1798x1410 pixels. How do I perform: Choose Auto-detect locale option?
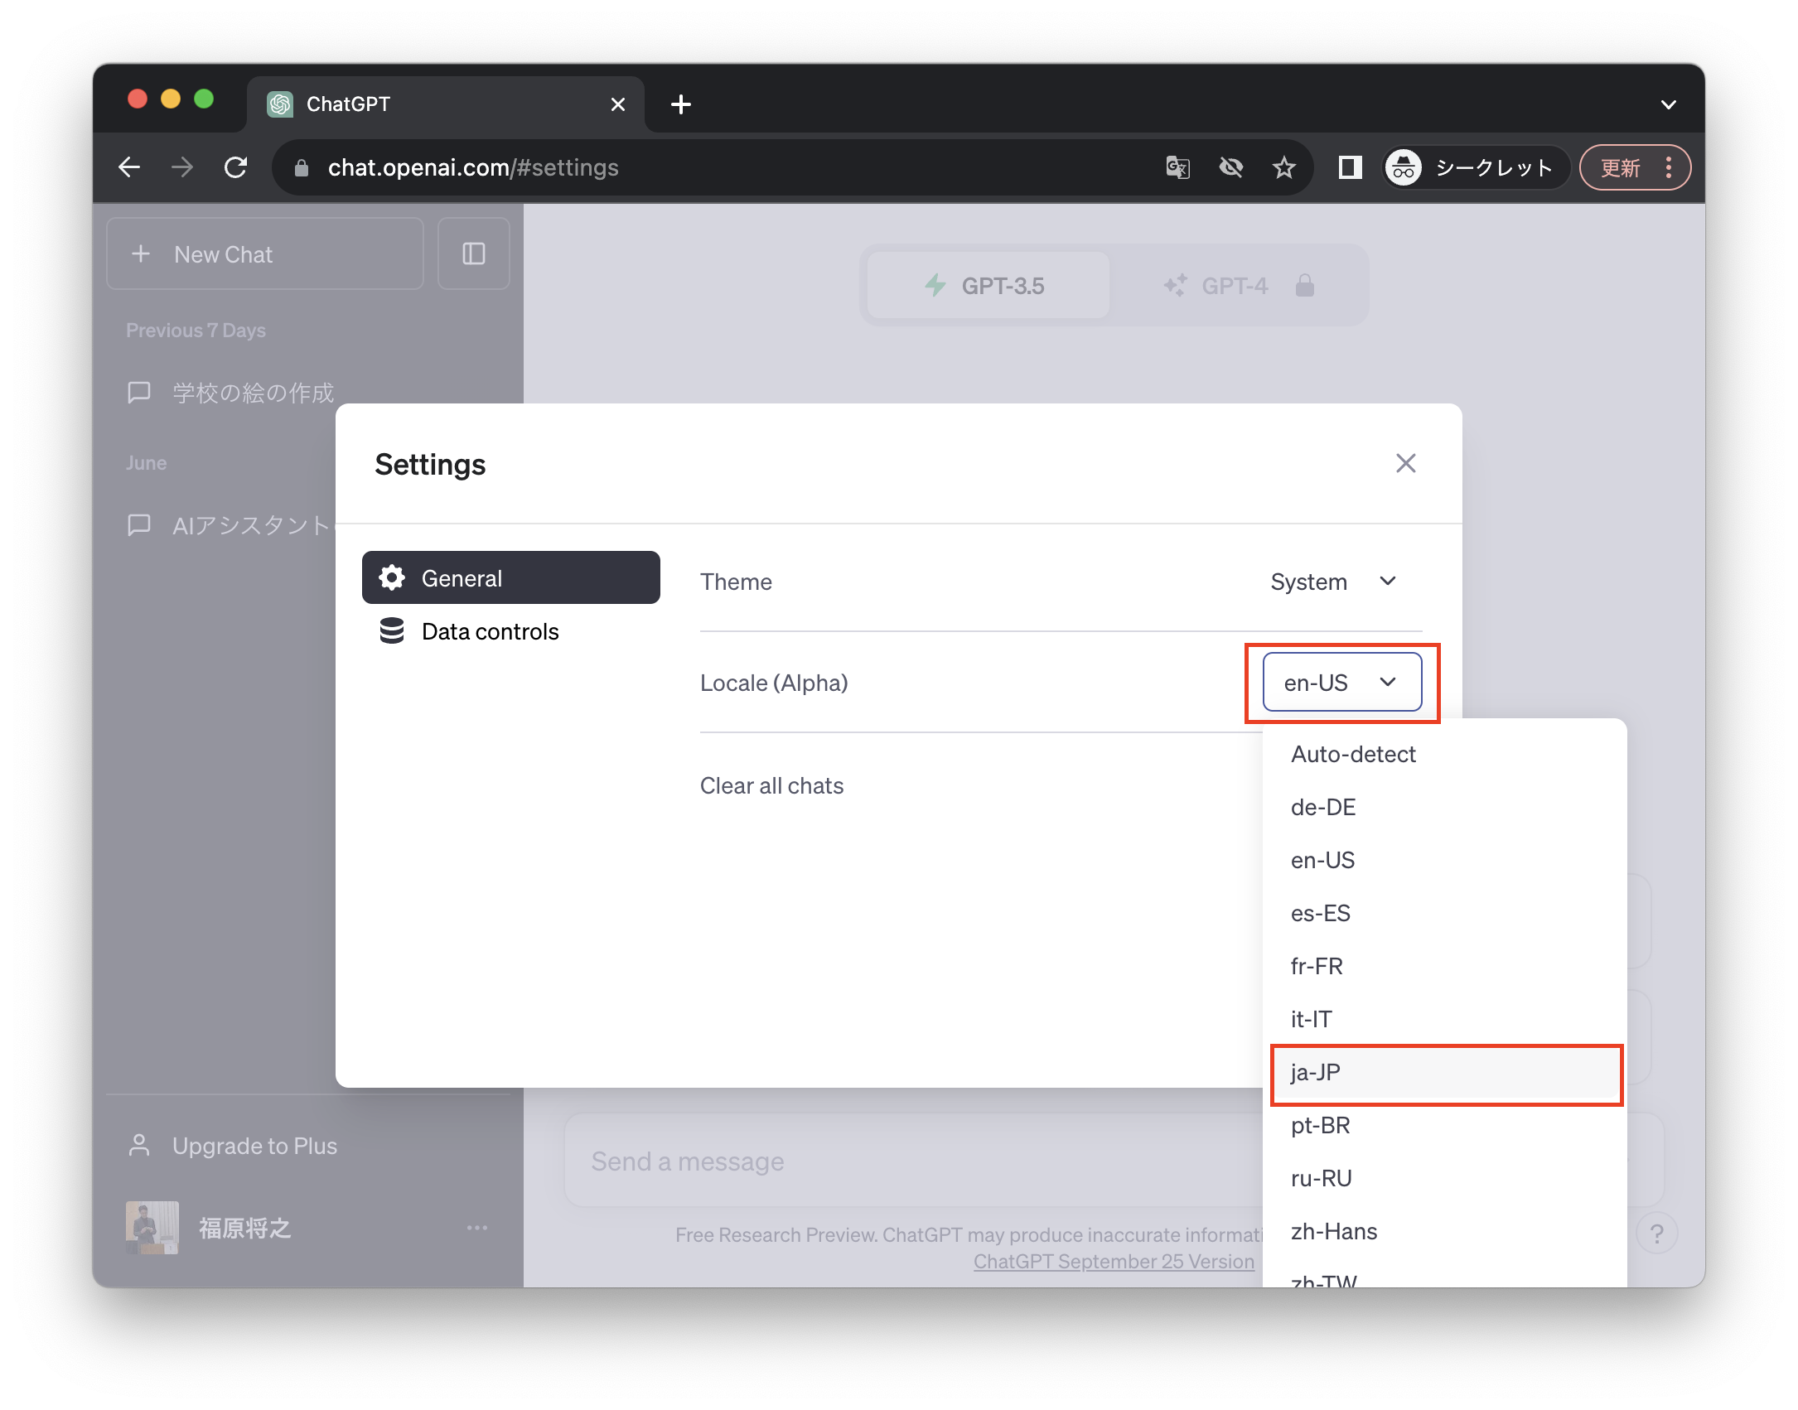[x=1445, y=754]
